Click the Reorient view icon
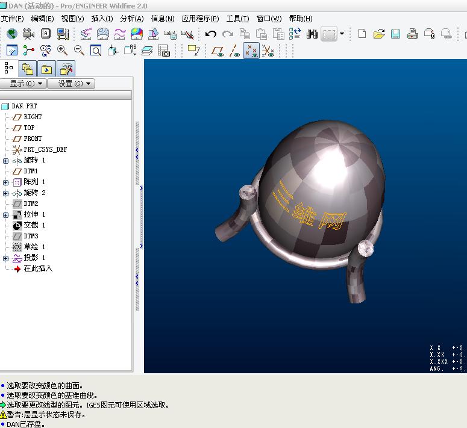Viewport: 467px width, 428px height. tap(113, 51)
